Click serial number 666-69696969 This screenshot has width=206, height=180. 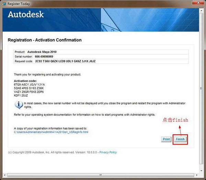44,57
